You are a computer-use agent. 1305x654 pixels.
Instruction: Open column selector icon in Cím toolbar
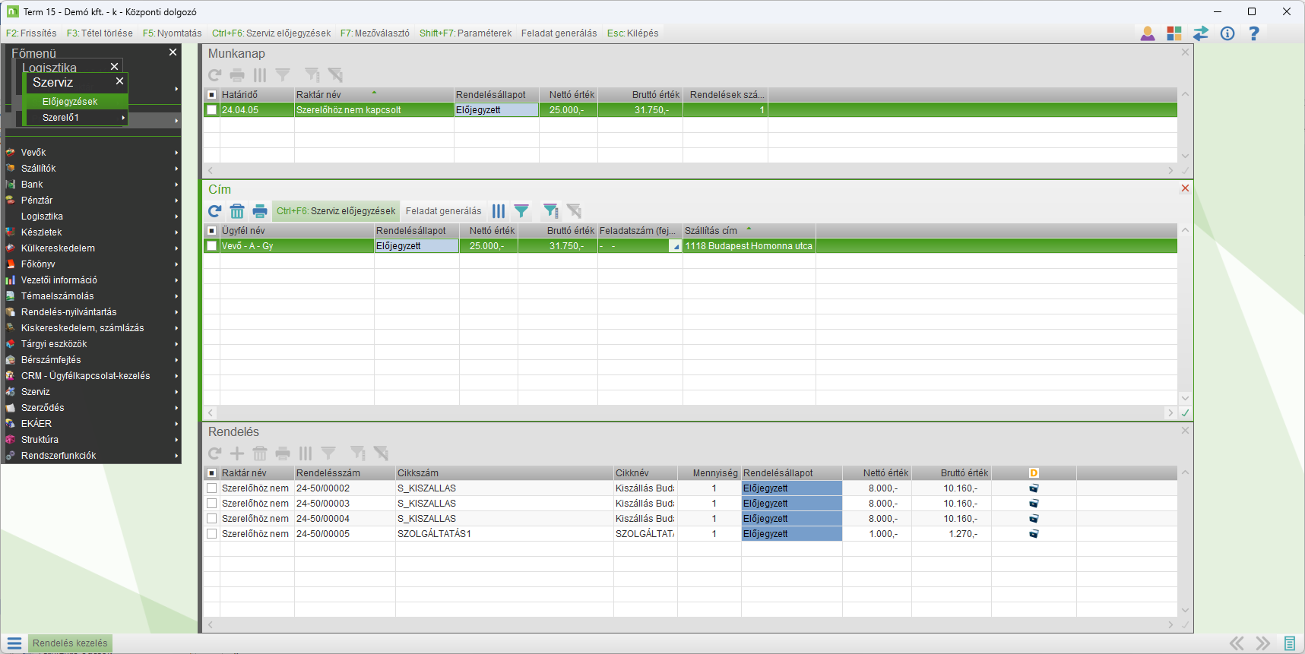click(x=499, y=211)
